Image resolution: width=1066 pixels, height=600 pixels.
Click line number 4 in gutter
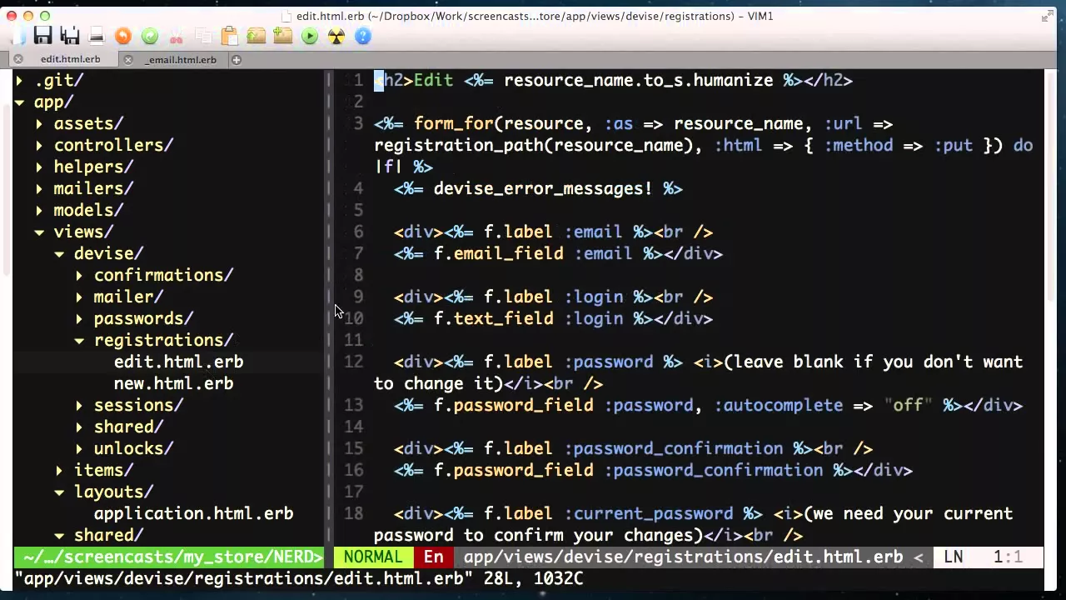[x=358, y=188]
